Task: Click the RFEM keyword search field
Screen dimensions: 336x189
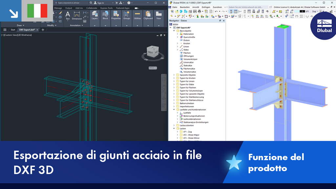Action: [x=247, y=7]
